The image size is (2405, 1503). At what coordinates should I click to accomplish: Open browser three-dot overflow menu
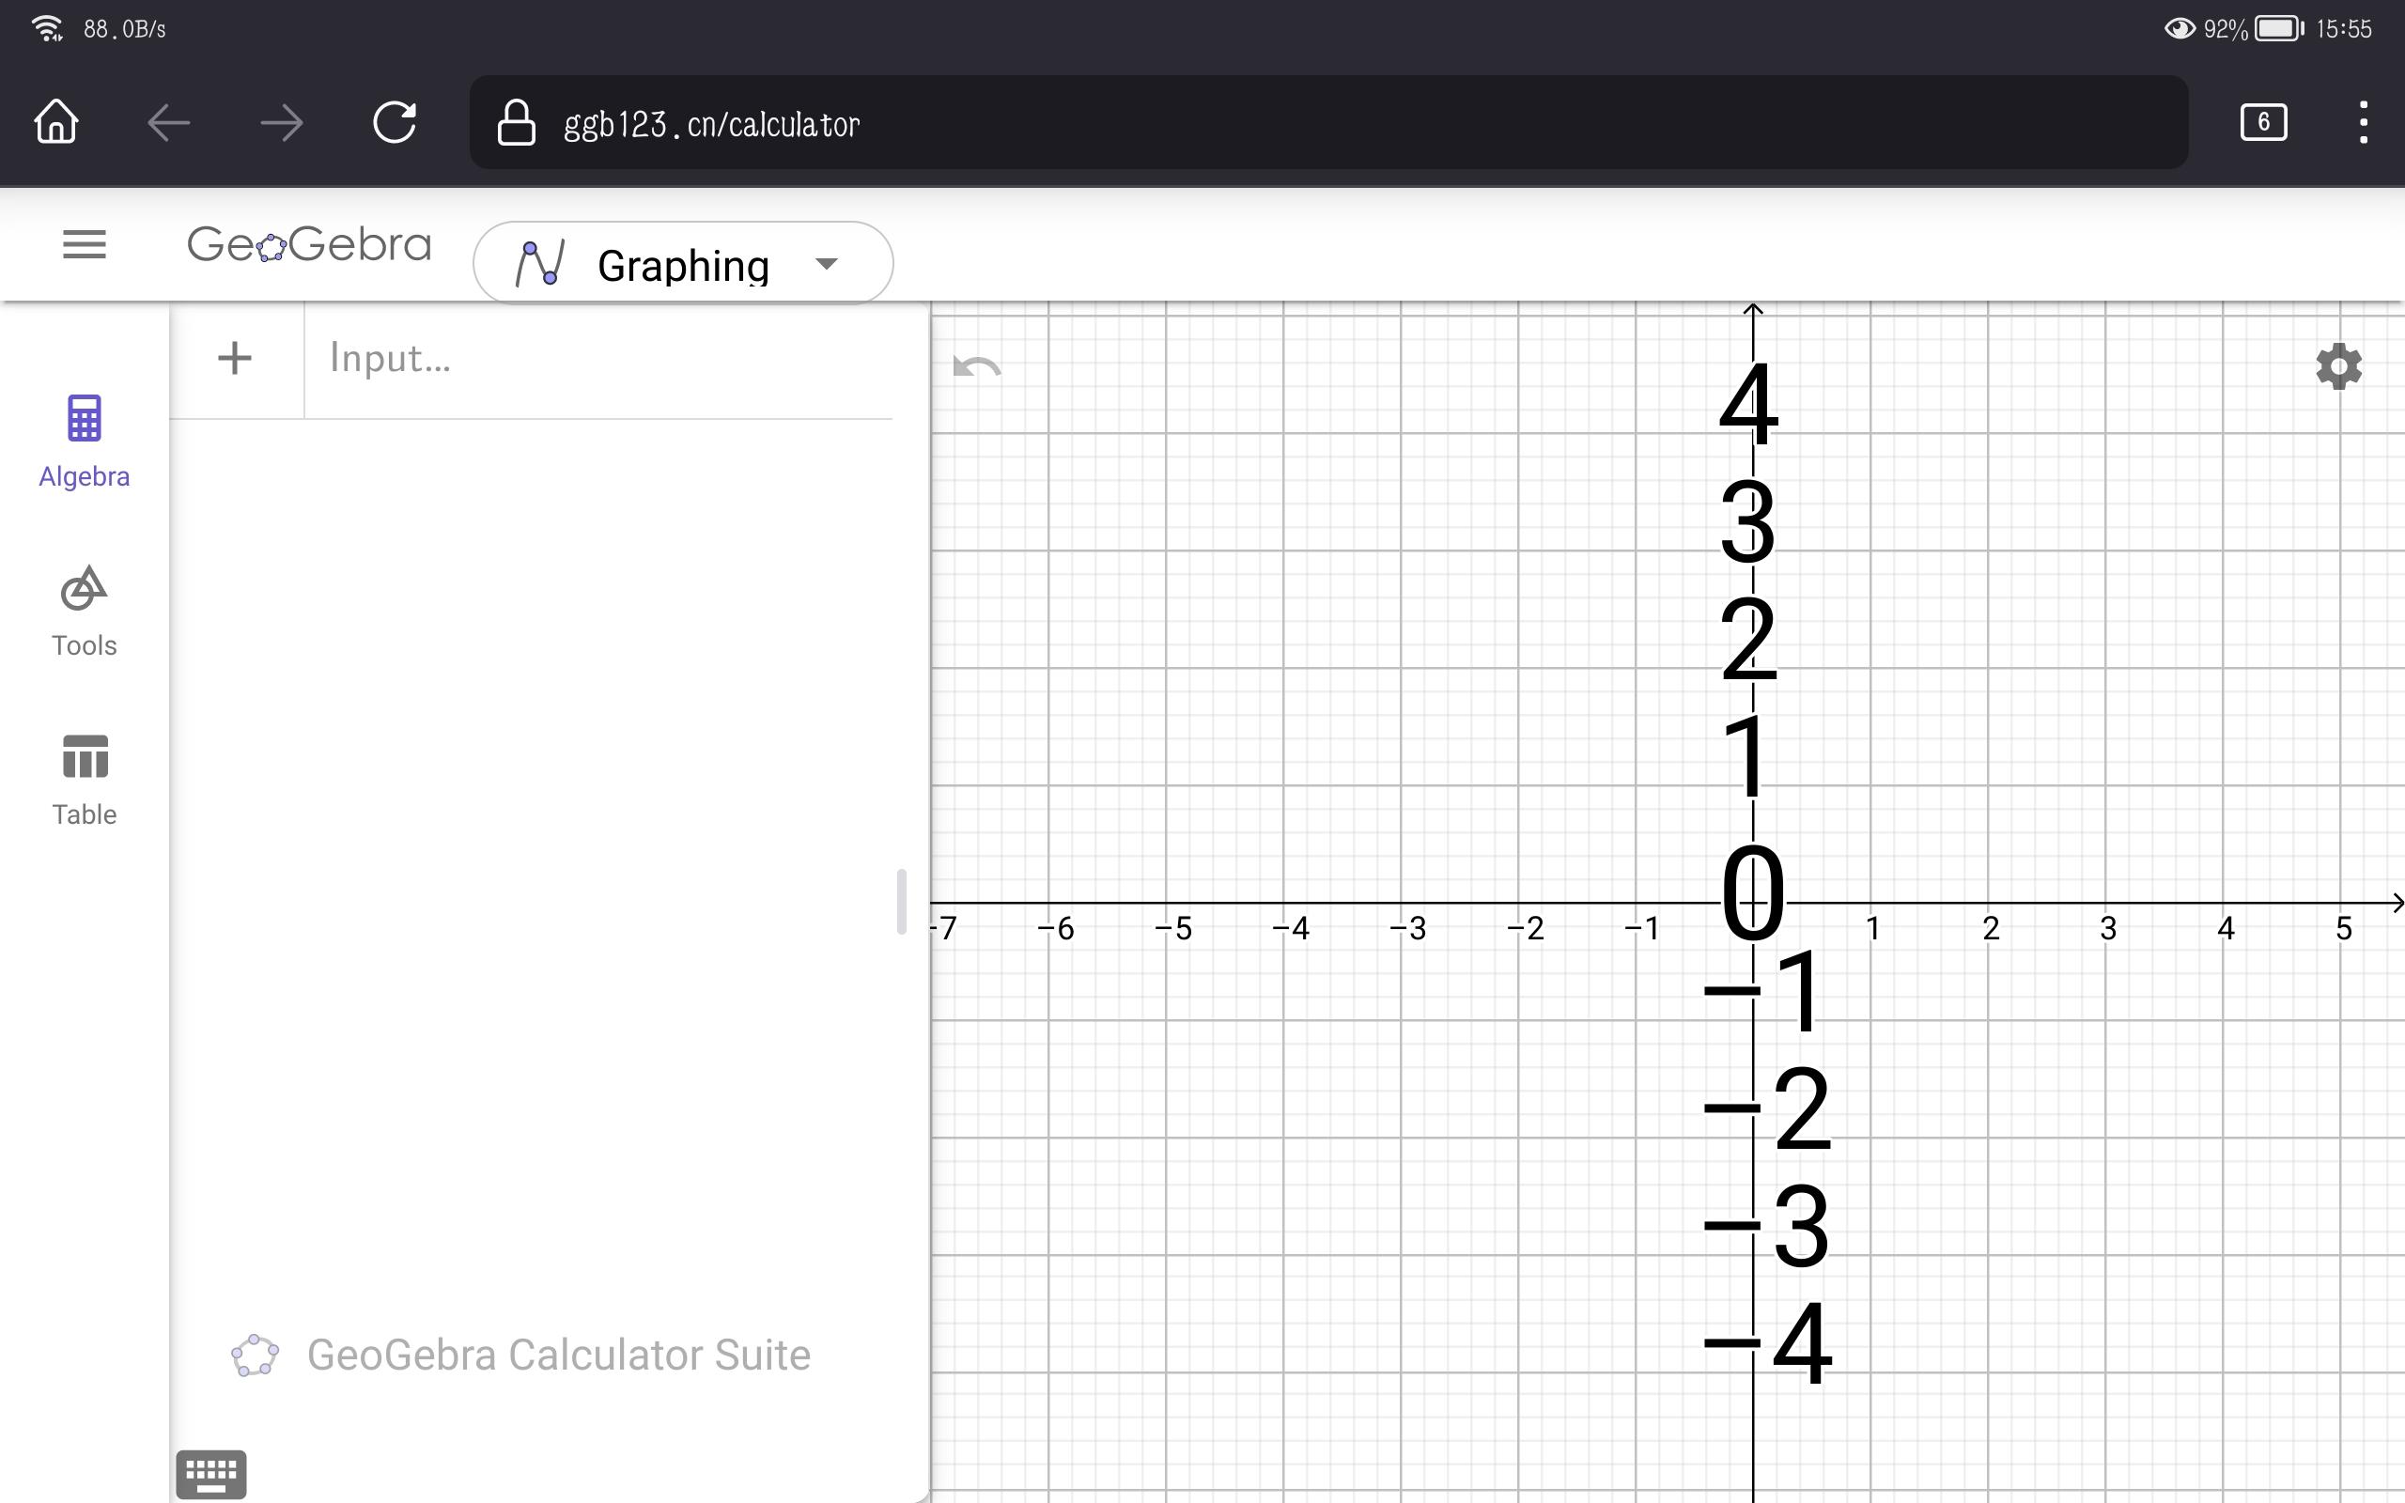(x=2363, y=123)
